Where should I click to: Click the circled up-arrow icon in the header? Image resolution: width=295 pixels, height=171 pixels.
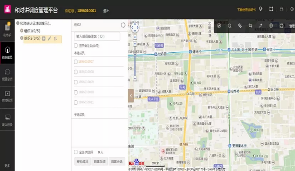click(292, 9)
